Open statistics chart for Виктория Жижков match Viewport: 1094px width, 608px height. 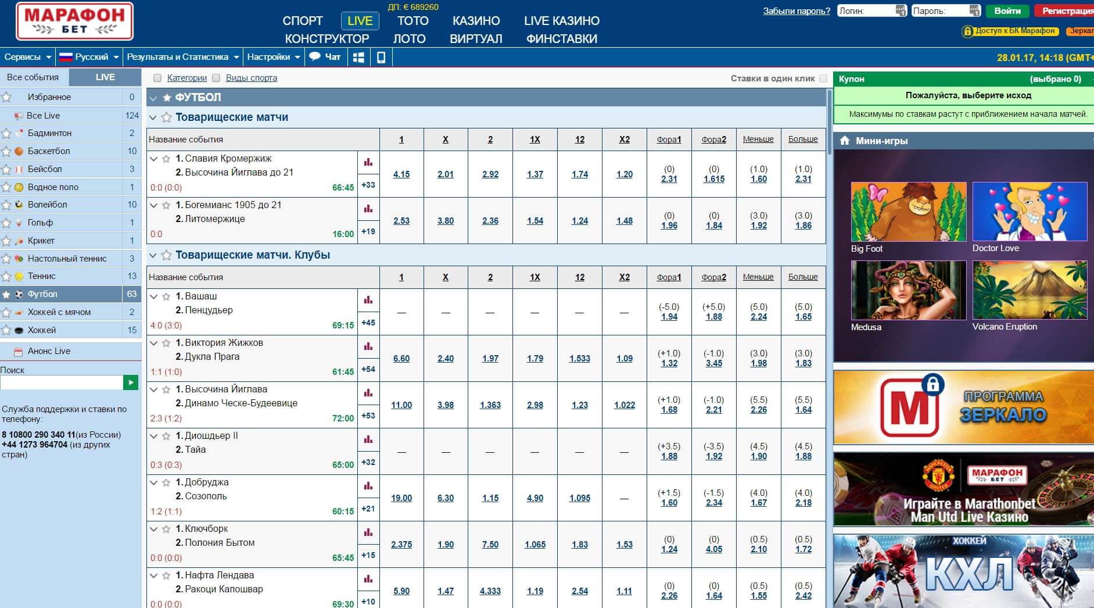(x=368, y=346)
